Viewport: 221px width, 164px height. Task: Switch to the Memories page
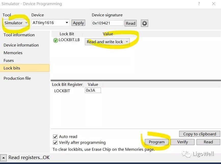(13, 53)
